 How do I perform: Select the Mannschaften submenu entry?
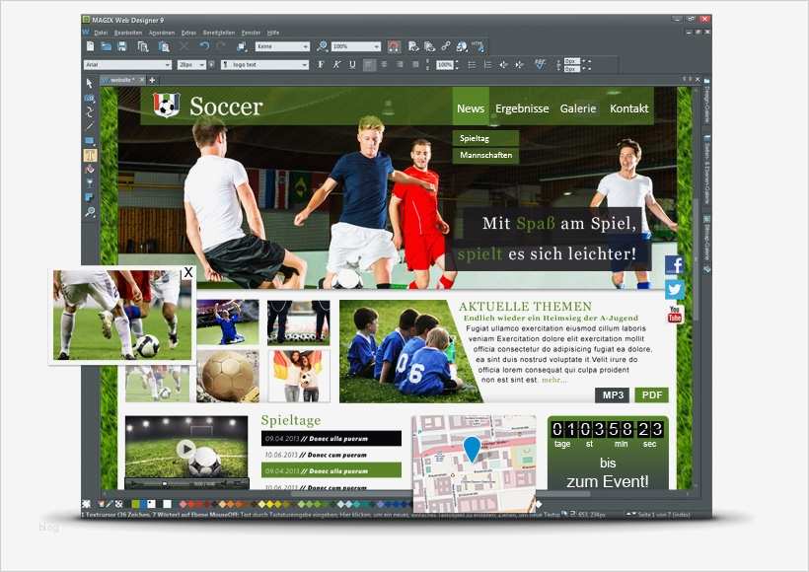(485, 155)
